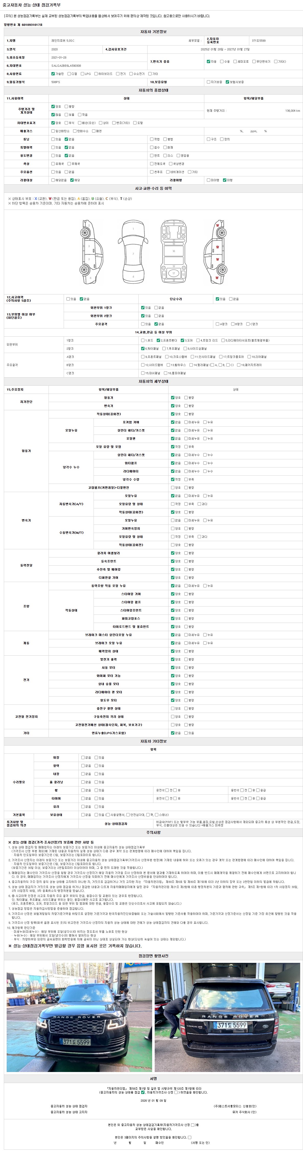Check the 자가보증 warranty checkbox
This screenshot has height=1152, width=303.
[x=209, y=82]
